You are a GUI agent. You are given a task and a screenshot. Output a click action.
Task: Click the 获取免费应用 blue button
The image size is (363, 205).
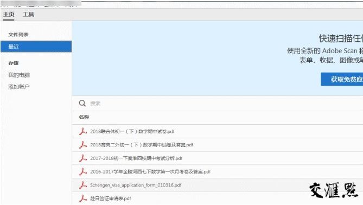pos(342,79)
